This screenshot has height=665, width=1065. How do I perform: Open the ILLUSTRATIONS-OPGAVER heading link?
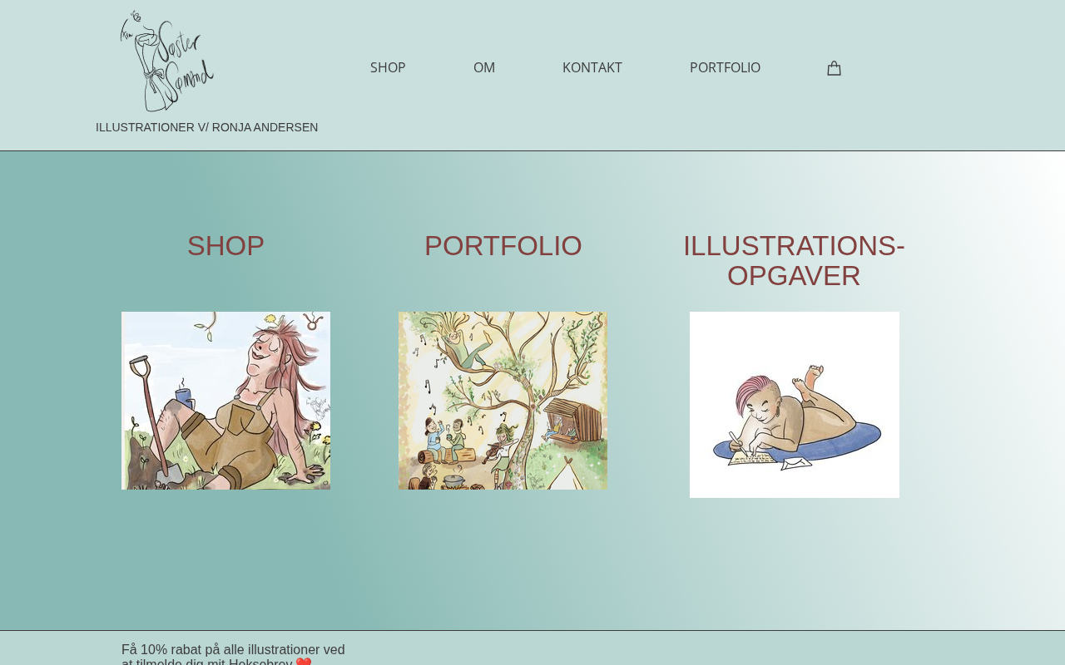point(794,261)
